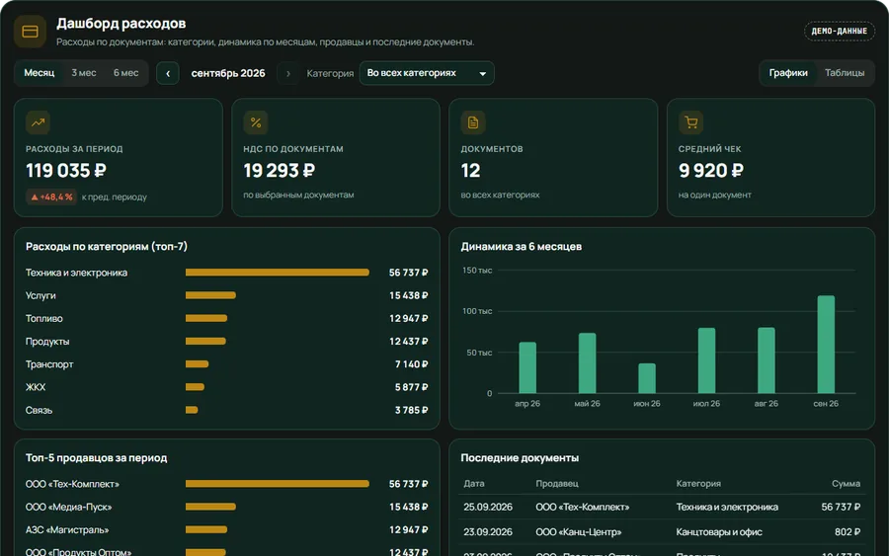The image size is (889, 556).
Task: Click seller АЗС «Магистраль» in Топ-5 list
Action: click(67, 530)
